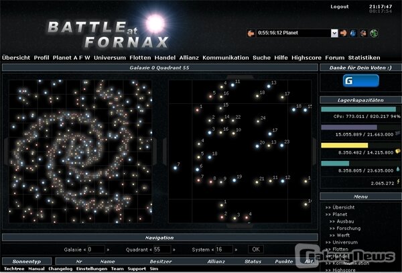
Task: Open Hilfe in top menu
Action: [281, 58]
